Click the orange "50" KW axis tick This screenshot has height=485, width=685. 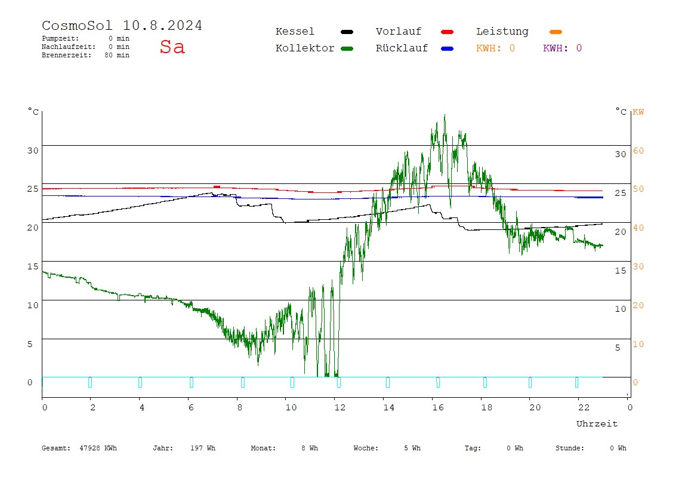(x=638, y=189)
